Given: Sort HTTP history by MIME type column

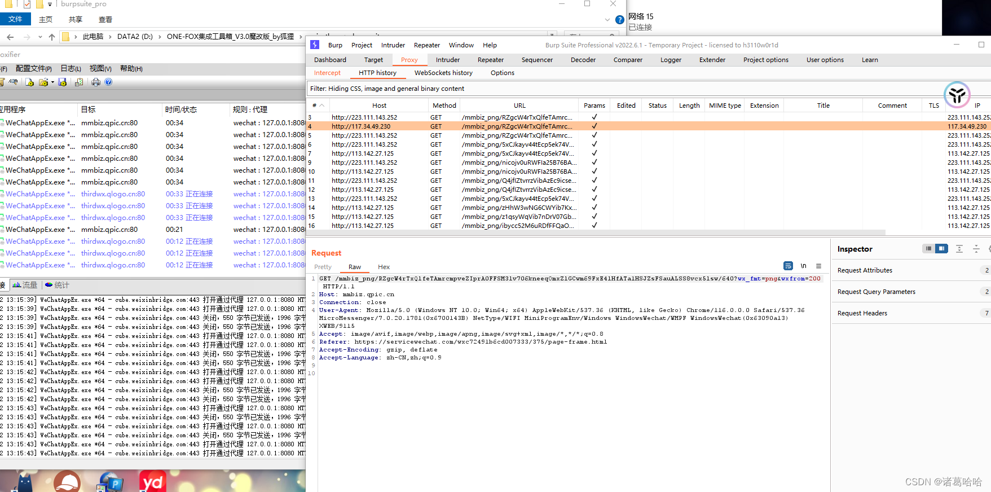Looking at the screenshot, I should [x=725, y=106].
